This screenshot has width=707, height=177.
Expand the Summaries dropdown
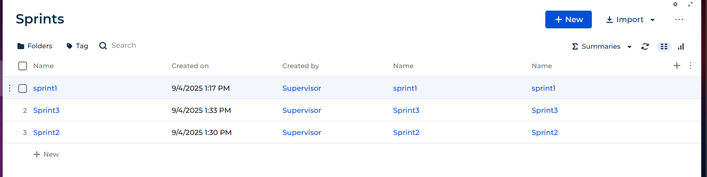click(x=602, y=46)
